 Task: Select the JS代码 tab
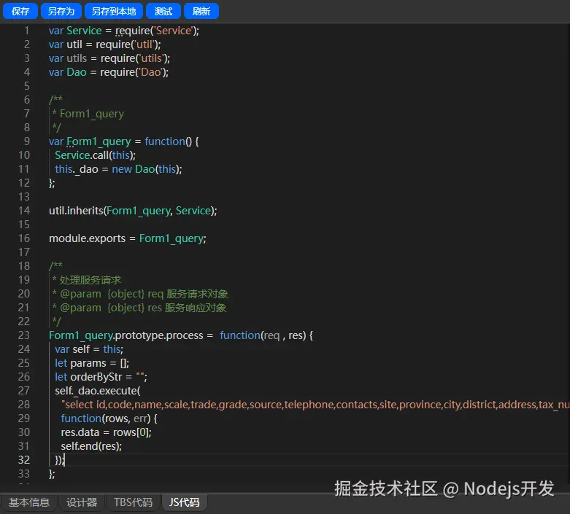coord(185,502)
